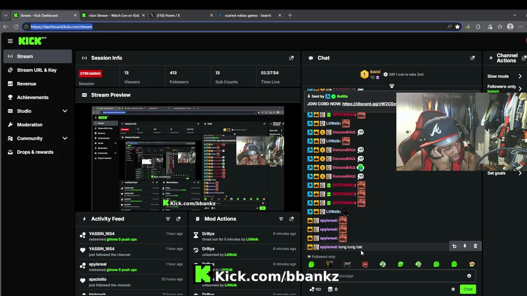This screenshot has width=527, height=296.
Task: Open chat settings gear icon
Action: click(x=453, y=289)
